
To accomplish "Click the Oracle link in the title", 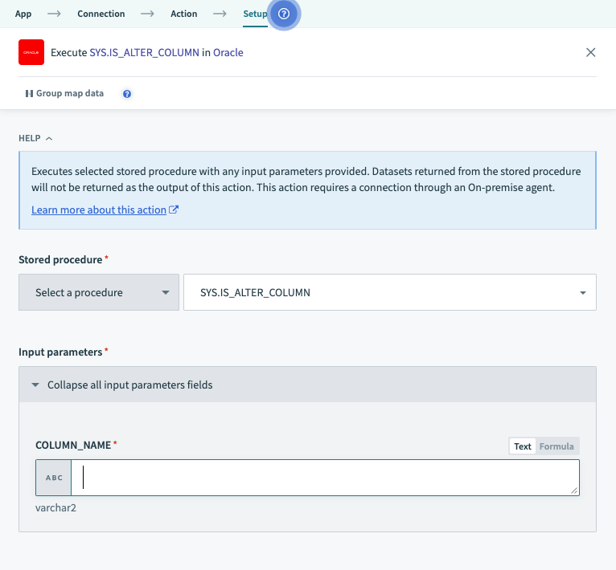I will (x=228, y=52).
